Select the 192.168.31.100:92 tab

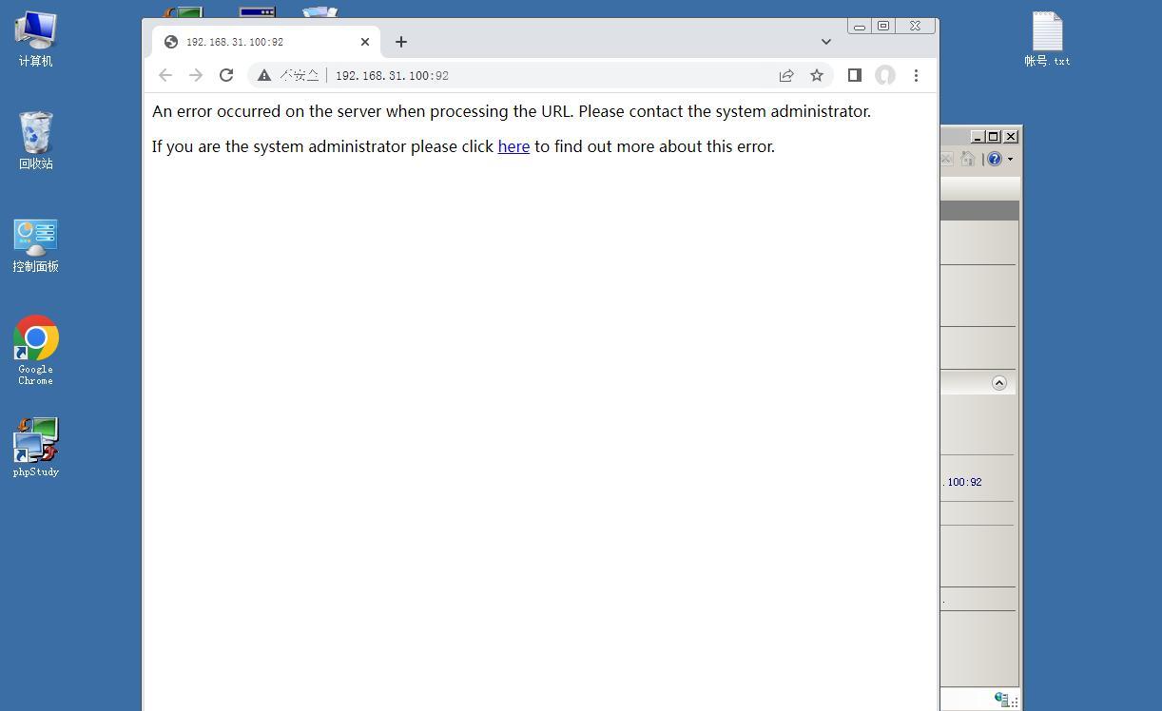pyautogui.click(x=266, y=42)
